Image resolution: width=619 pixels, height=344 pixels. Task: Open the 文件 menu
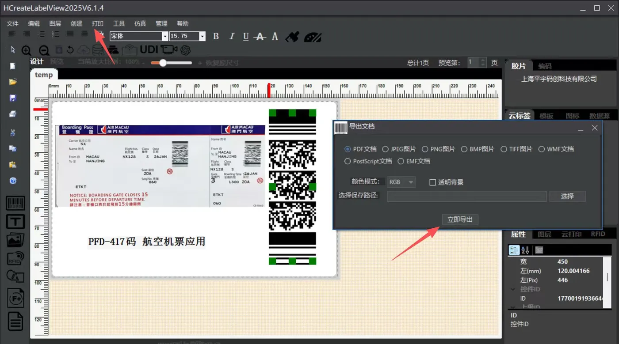(x=13, y=23)
